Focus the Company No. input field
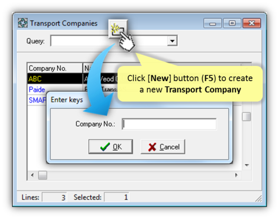 (x=169, y=124)
